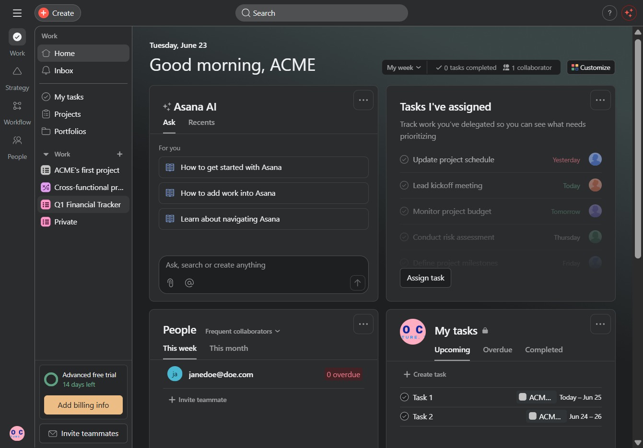This screenshot has height=448, width=643.
Task: Click the attachment paperclip icon
Action: point(170,283)
